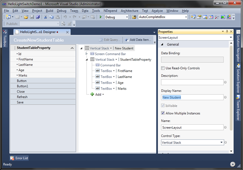
Task: Click the Paste toolbar icon
Action: (57, 17)
